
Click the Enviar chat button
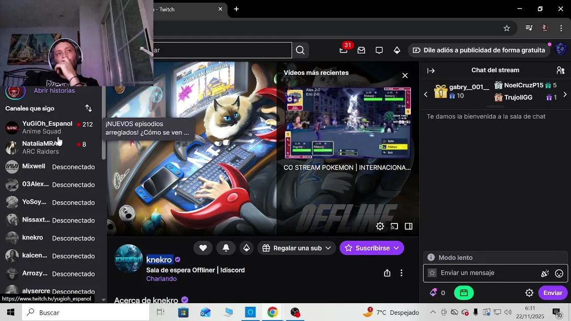[x=553, y=293]
